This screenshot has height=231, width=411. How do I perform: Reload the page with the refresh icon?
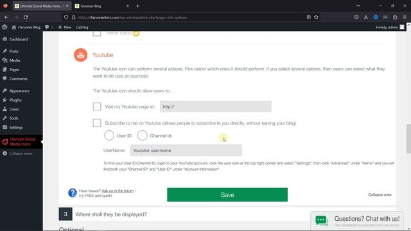click(x=26, y=17)
